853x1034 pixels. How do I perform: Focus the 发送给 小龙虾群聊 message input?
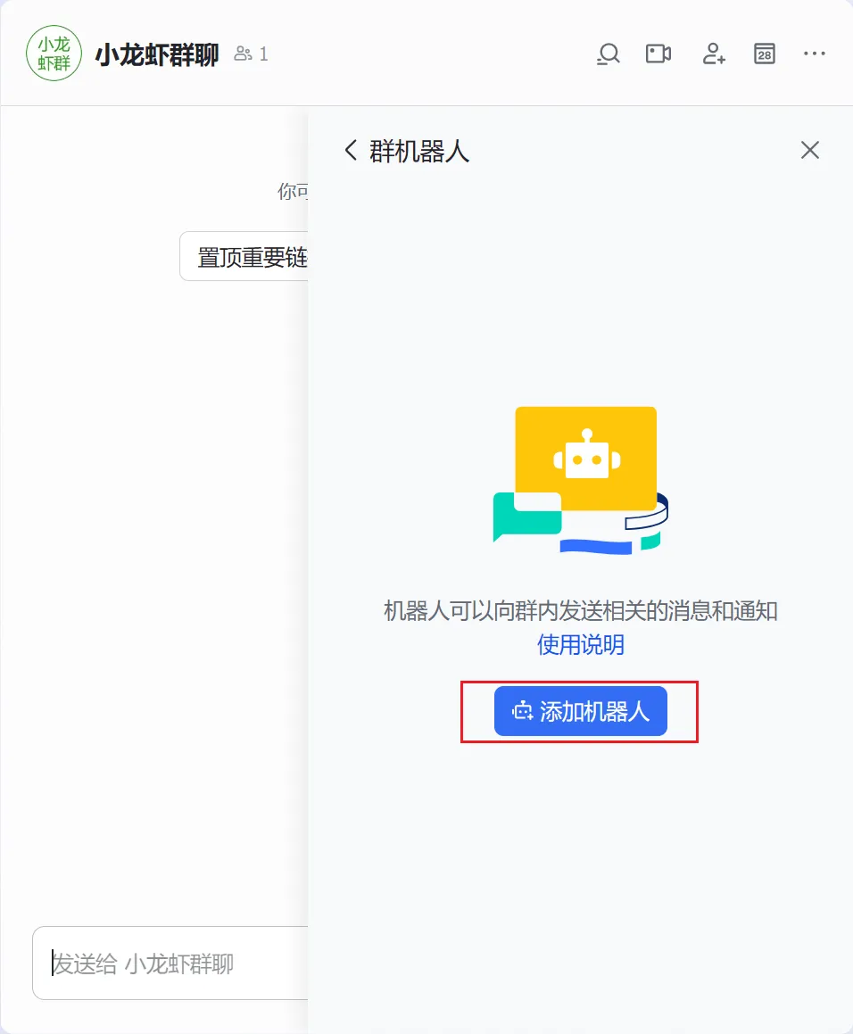[170, 964]
